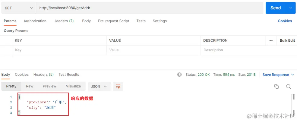Switch to Bulk Edit mode
This screenshot has width=297, height=121.
point(287,40)
